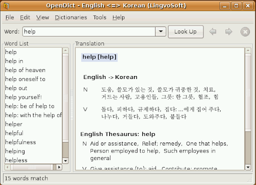Open the View menu
256x185 pixels.
coord(42,17)
